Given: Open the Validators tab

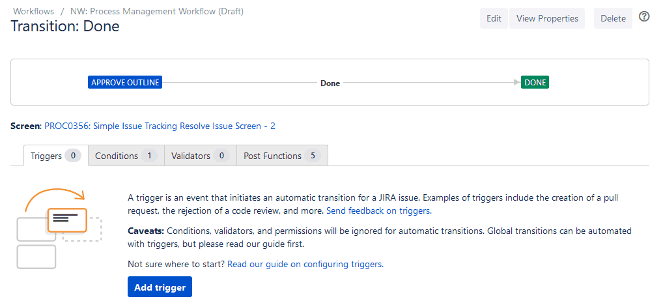Looking at the screenshot, I should click(x=190, y=156).
